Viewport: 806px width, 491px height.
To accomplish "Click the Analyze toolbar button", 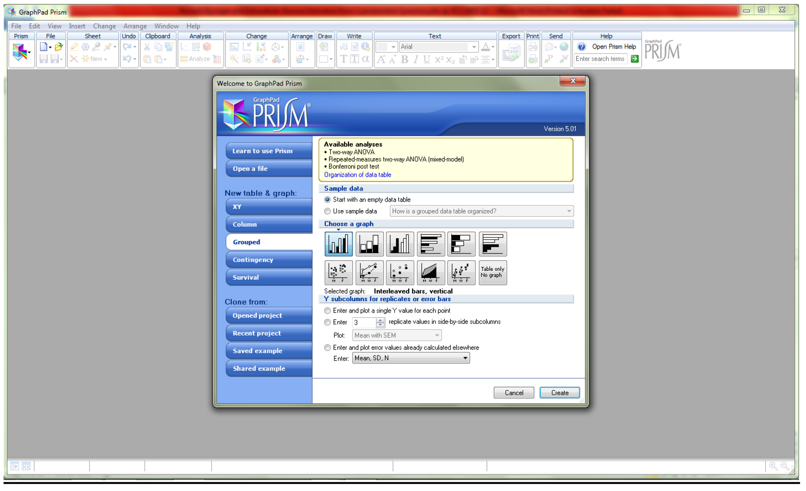I will tap(195, 59).
